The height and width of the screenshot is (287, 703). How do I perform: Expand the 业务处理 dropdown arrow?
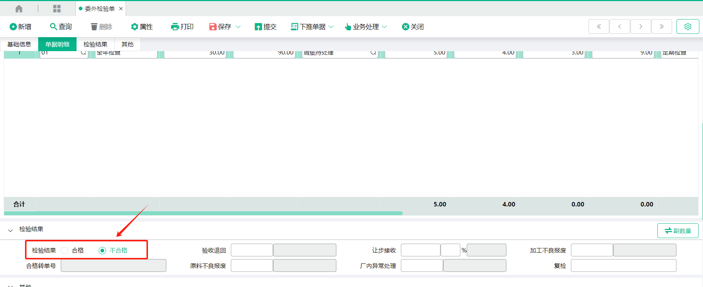pyautogui.click(x=384, y=26)
